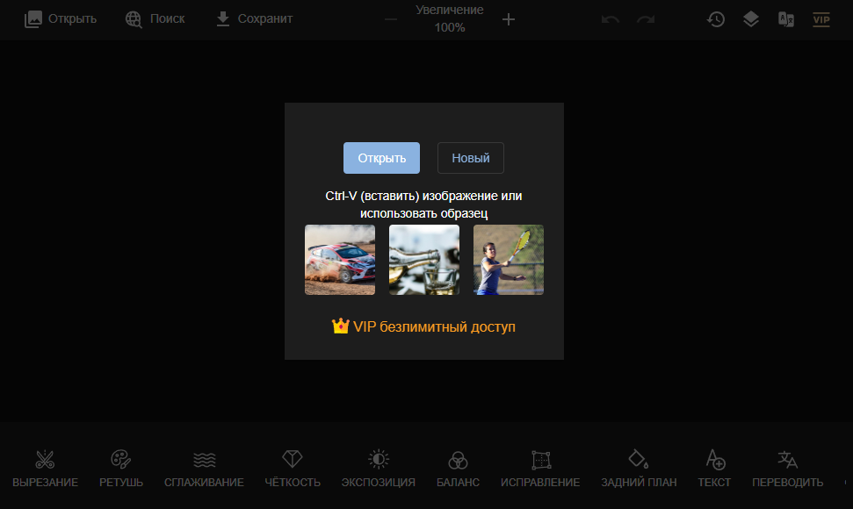
Task: Open the Чёткость adjustment
Action: 292,466
